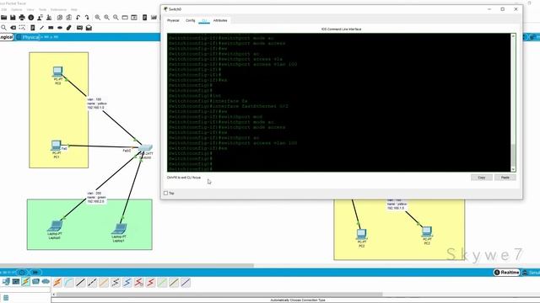Choose the Connections lightning category
This screenshot has height=303, width=540.
[26, 282]
